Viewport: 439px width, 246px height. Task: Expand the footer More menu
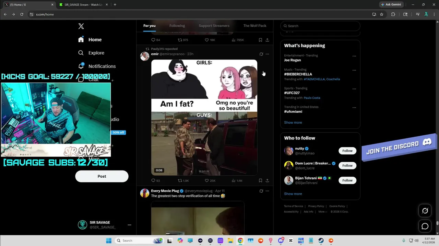click(322, 212)
